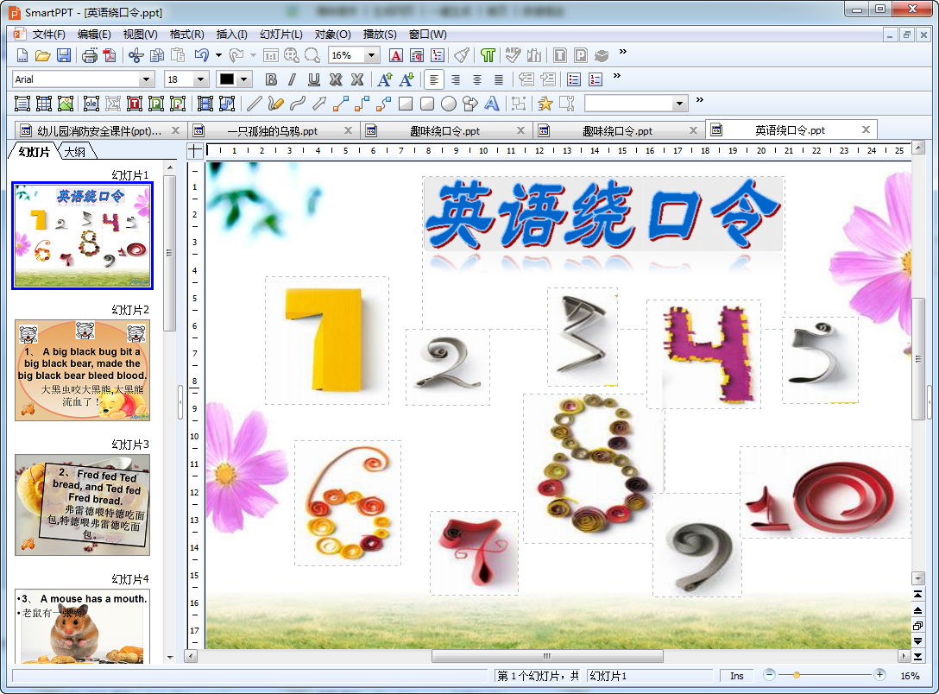Open the 幻灯片(L) menu
The height and width of the screenshot is (694, 939).
point(280,35)
